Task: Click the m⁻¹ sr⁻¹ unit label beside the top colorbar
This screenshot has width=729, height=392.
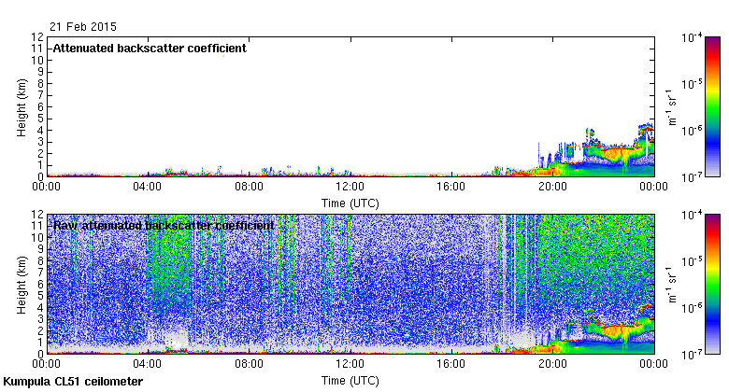Action: pos(672,106)
